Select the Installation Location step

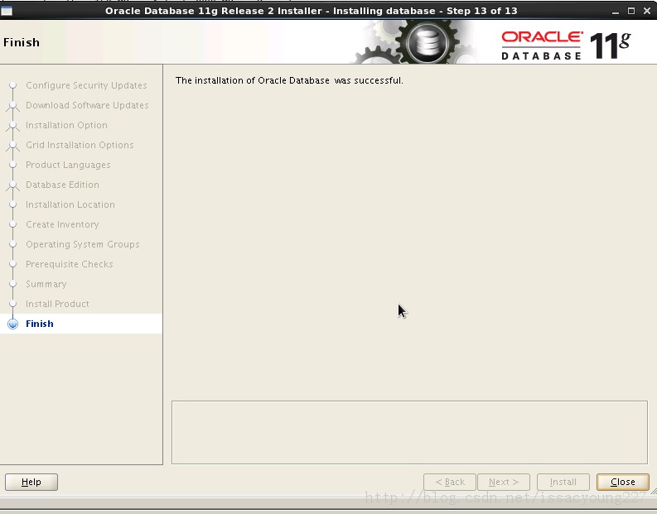[70, 204]
